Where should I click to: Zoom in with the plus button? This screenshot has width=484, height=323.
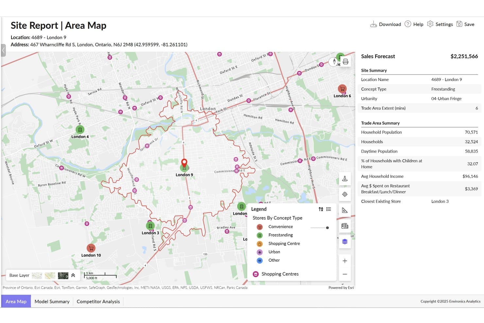tap(345, 261)
